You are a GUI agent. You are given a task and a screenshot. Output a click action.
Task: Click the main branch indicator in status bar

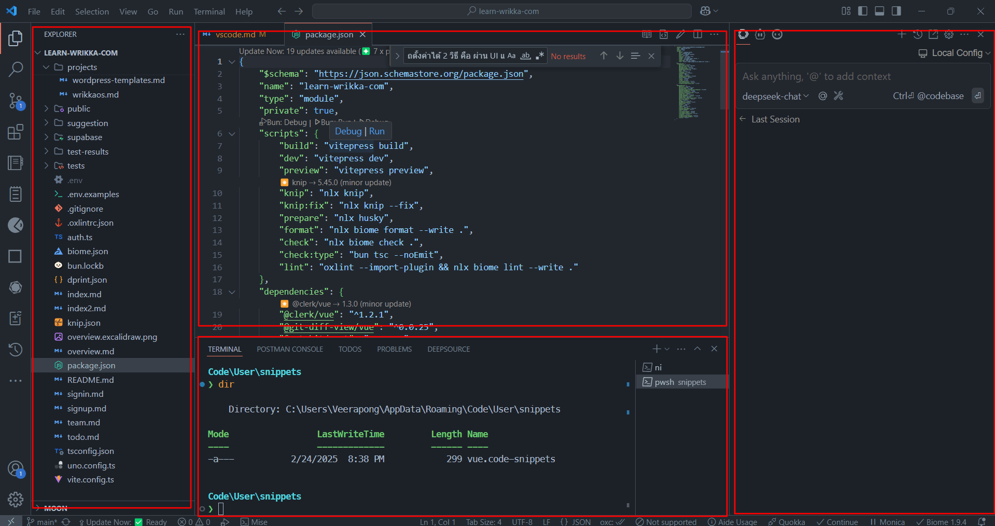42,521
